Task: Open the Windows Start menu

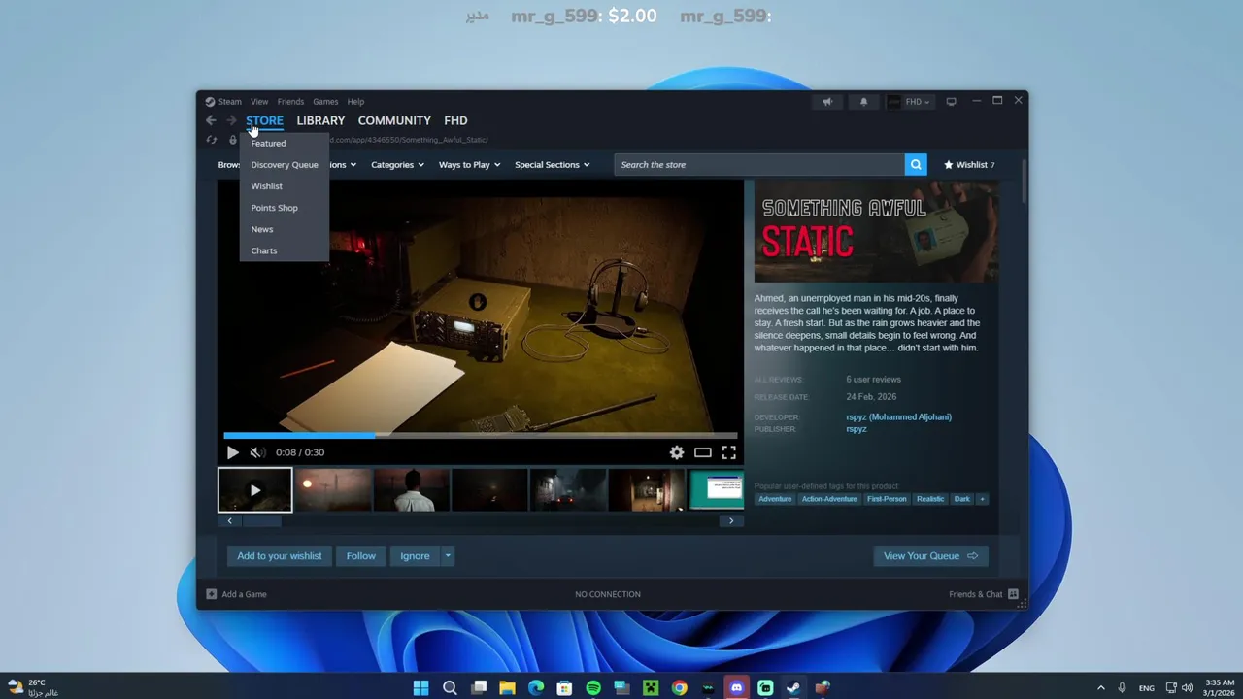Action: click(x=420, y=687)
